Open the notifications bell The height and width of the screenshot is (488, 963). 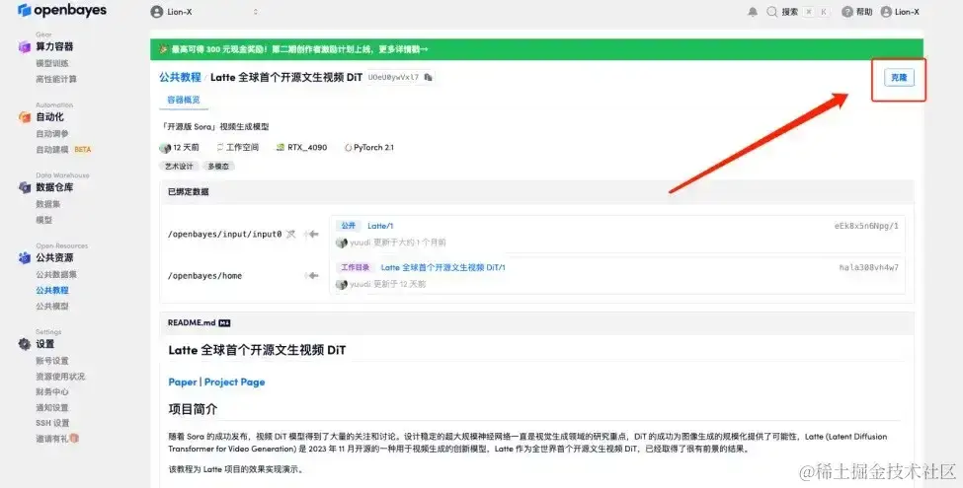[x=753, y=12]
